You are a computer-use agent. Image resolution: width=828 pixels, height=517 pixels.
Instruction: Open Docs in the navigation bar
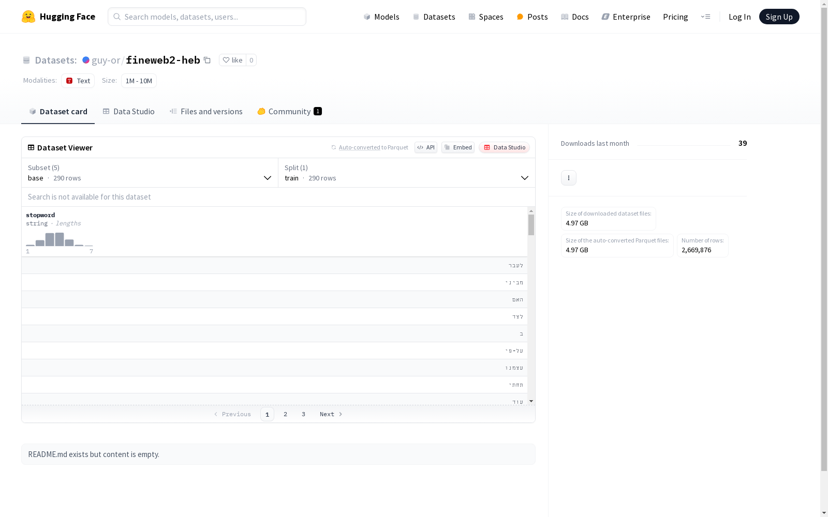coord(575,17)
